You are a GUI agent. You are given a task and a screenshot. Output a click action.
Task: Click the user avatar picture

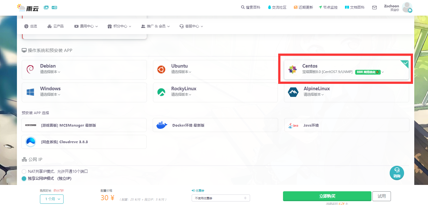(x=407, y=7)
